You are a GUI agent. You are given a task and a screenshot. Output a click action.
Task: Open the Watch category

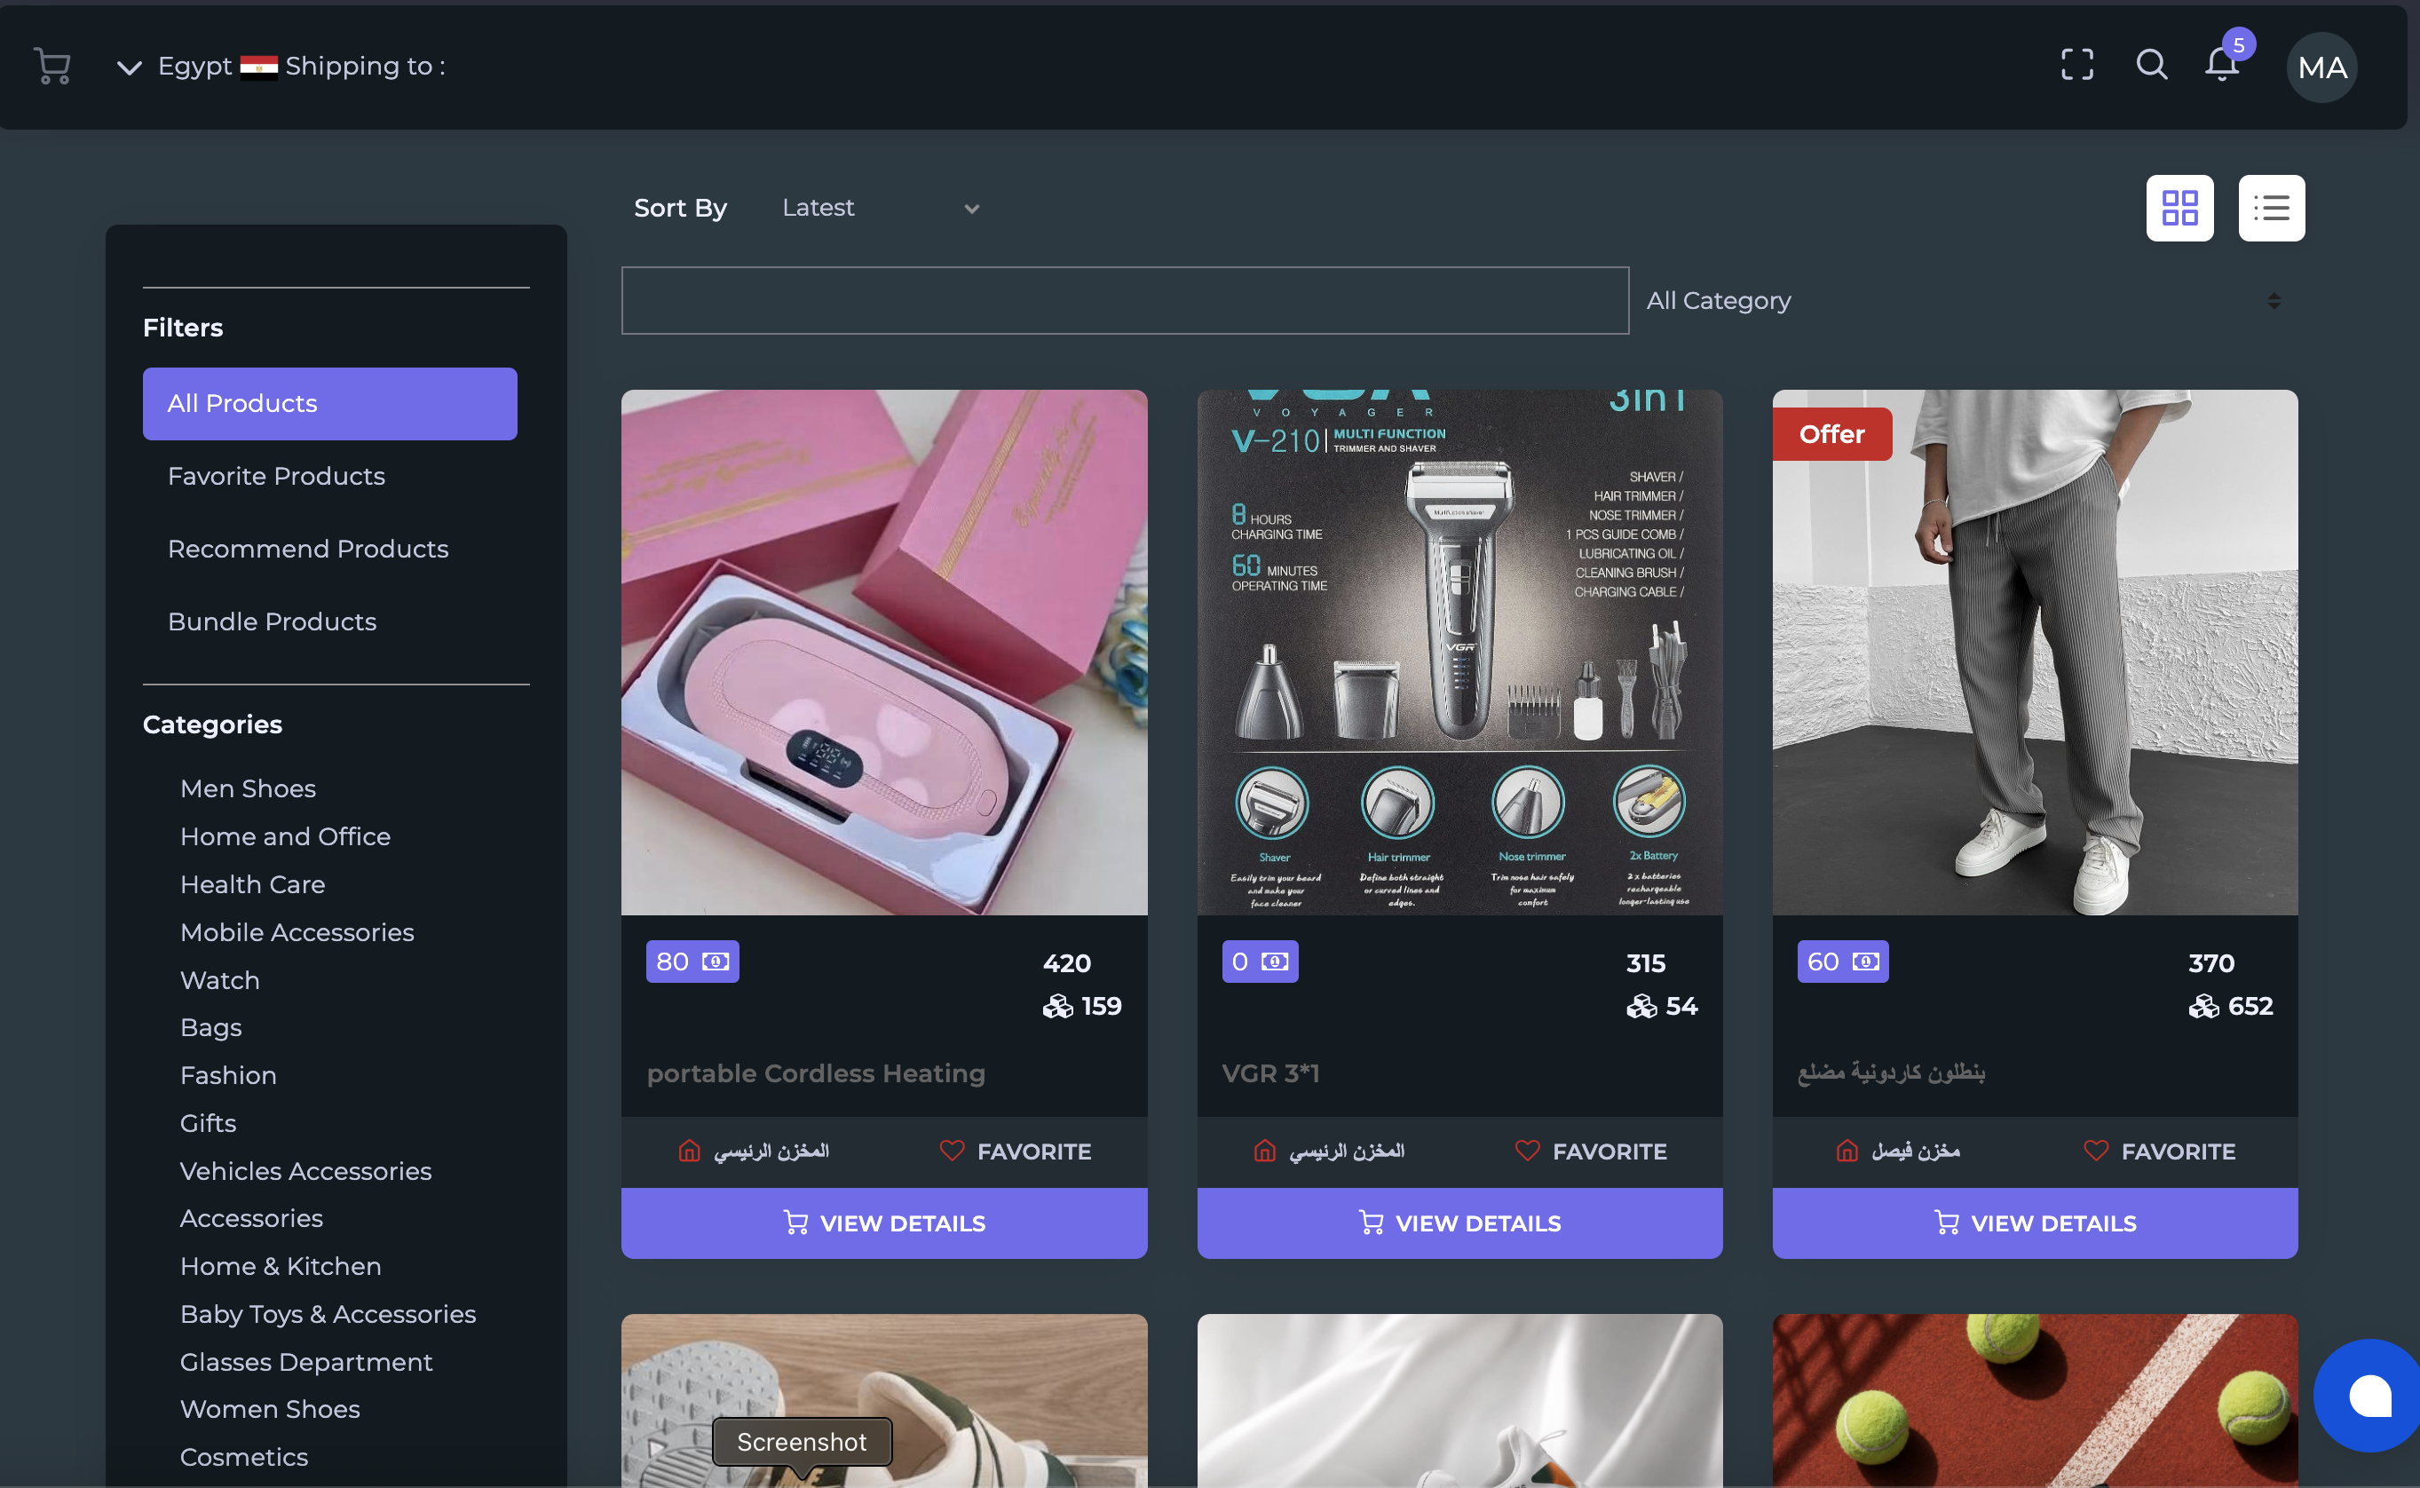pyautogui.click(x=220, y=980)
